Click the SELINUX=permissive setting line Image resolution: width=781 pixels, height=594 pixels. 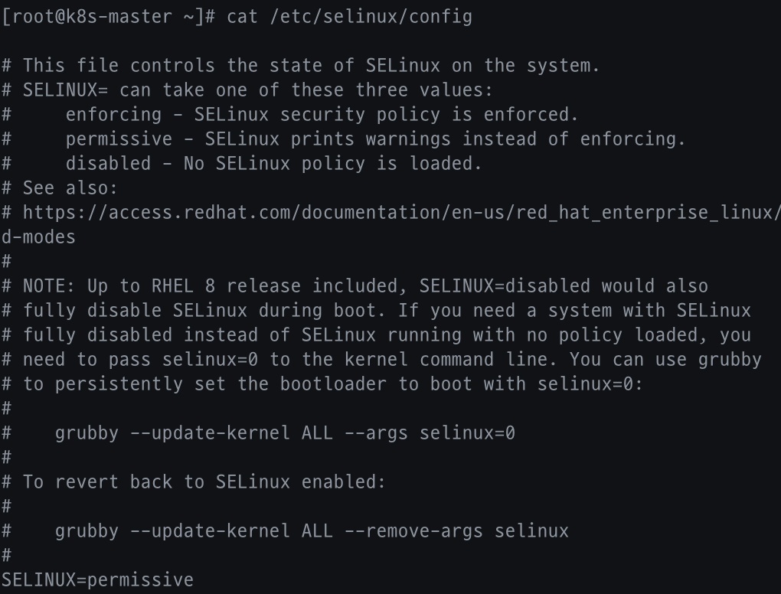point(97,579)
